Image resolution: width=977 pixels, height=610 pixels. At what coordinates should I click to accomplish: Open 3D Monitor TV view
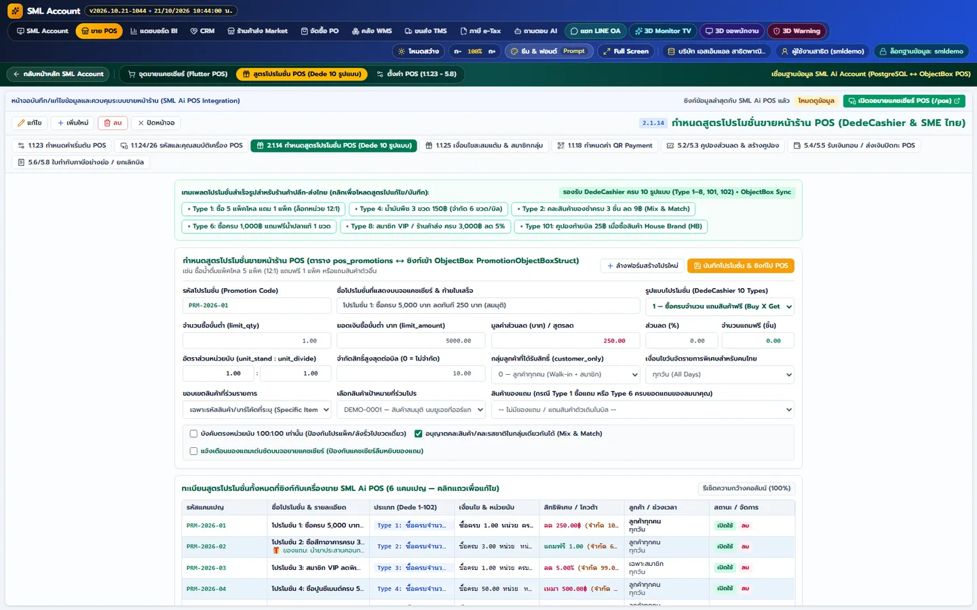pos(663,31)
